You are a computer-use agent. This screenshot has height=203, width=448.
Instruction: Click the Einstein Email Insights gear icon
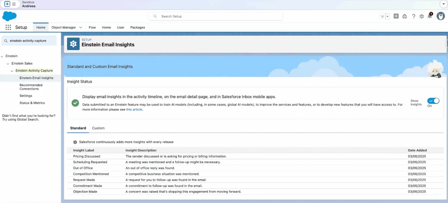(x=73, y=44)
